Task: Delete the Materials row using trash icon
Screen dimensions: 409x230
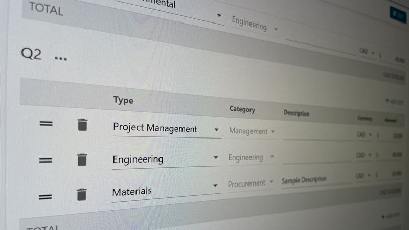Action: [82, 195]
